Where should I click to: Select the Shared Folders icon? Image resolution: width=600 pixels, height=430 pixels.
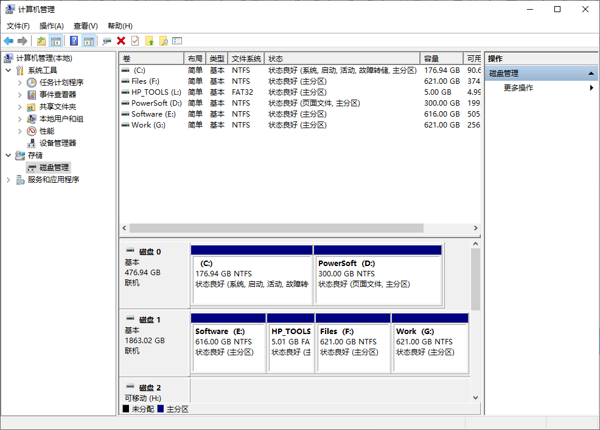click(32, 107)
